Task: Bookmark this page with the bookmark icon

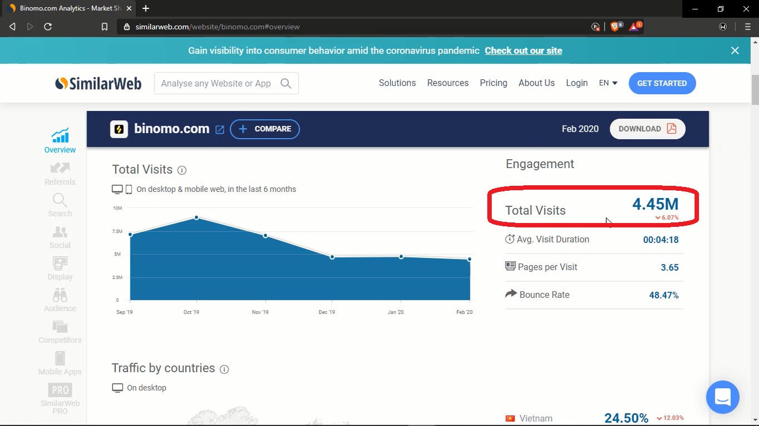Action: [x=104, y=27]
